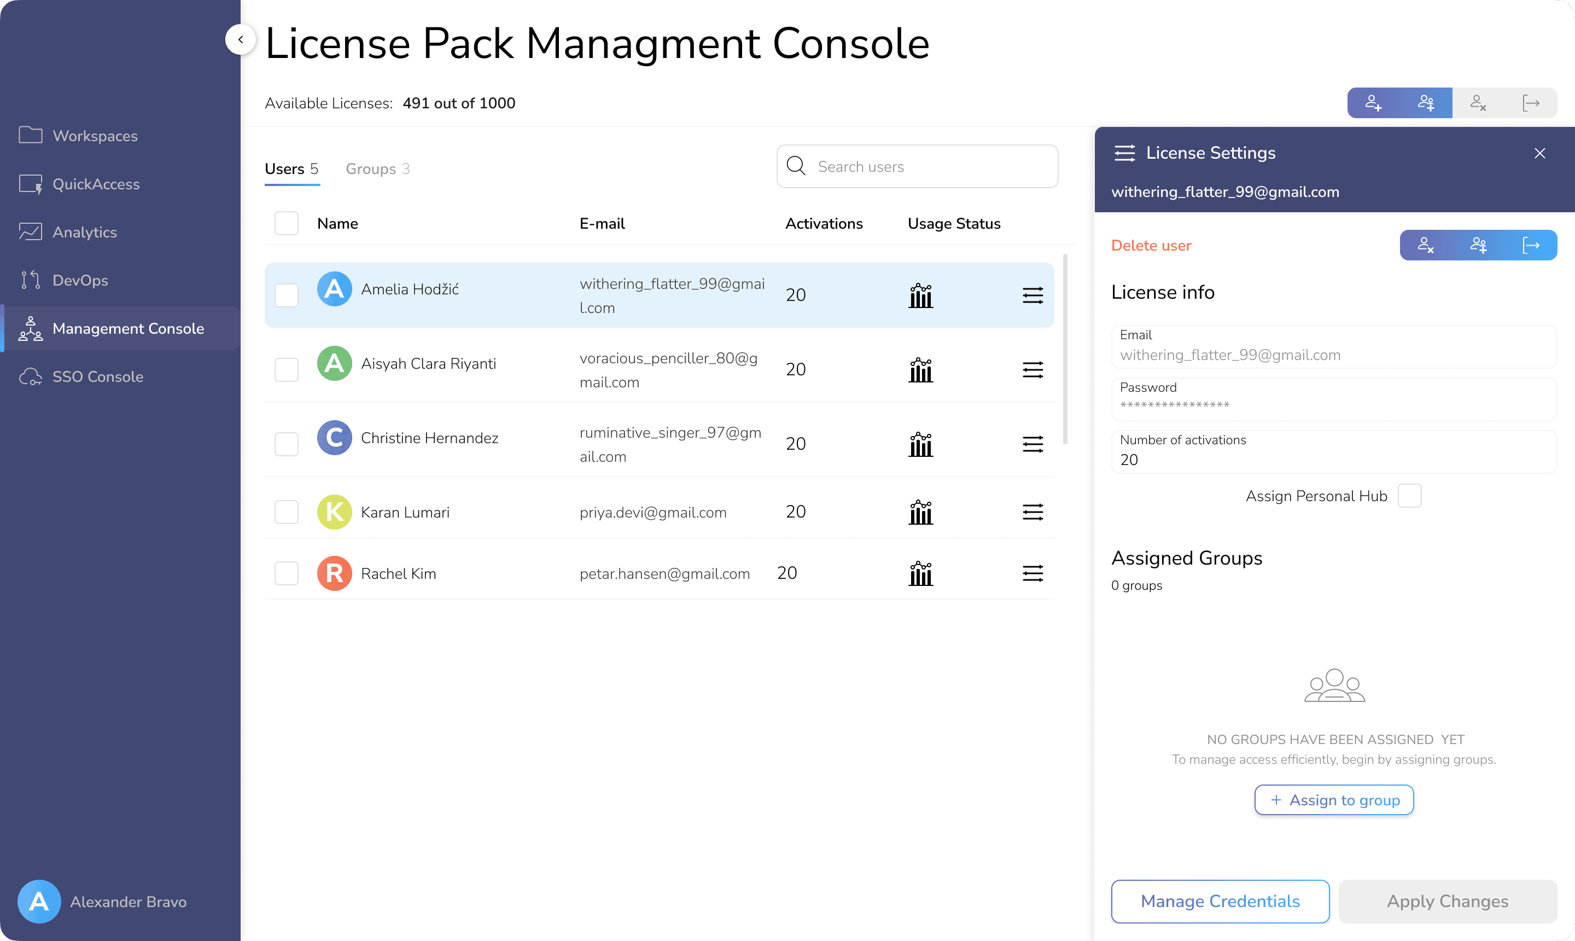This screenshot has width=1575, height=941.
Task: Toggle the select-all checkbox in table header
Action: pyautogui.click(x=287, y=223)
